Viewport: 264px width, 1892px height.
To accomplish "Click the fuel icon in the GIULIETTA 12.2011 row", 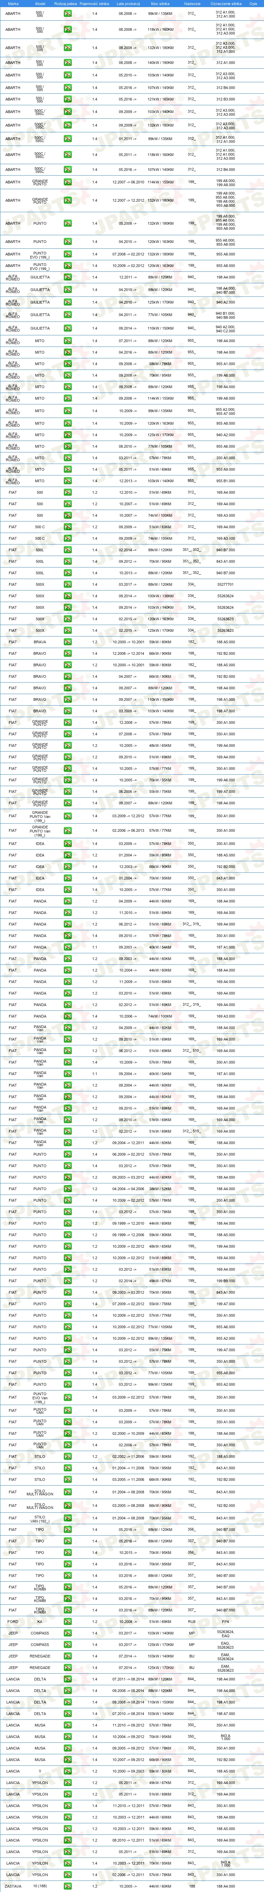I will point(68,277).
